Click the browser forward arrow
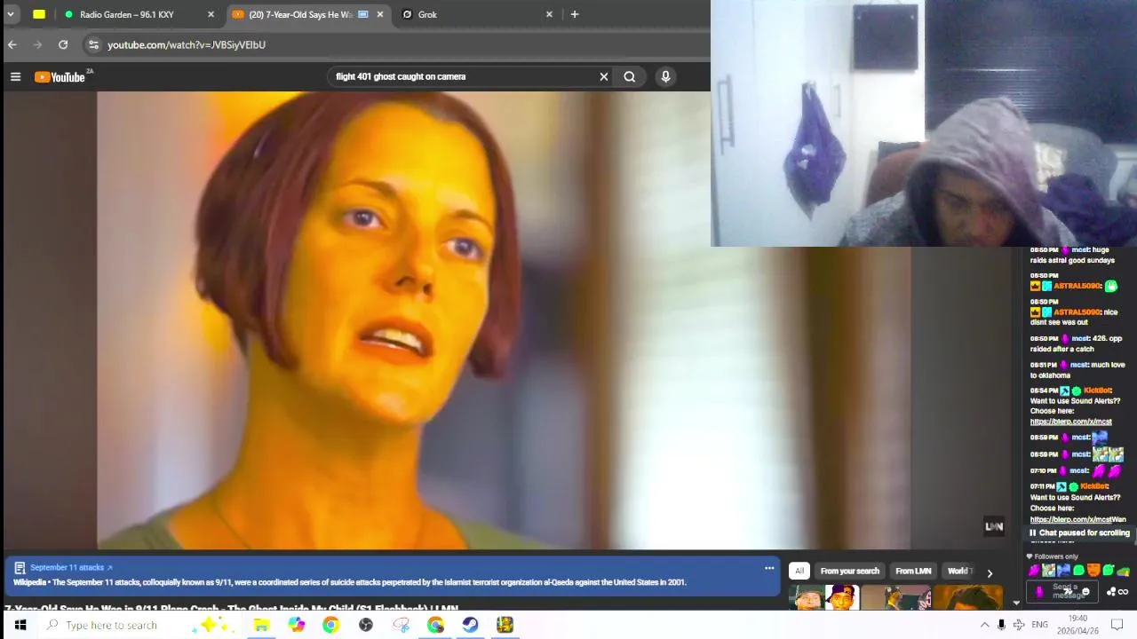This screenshot has height=639, width=1137. click(x=37, y=44)
